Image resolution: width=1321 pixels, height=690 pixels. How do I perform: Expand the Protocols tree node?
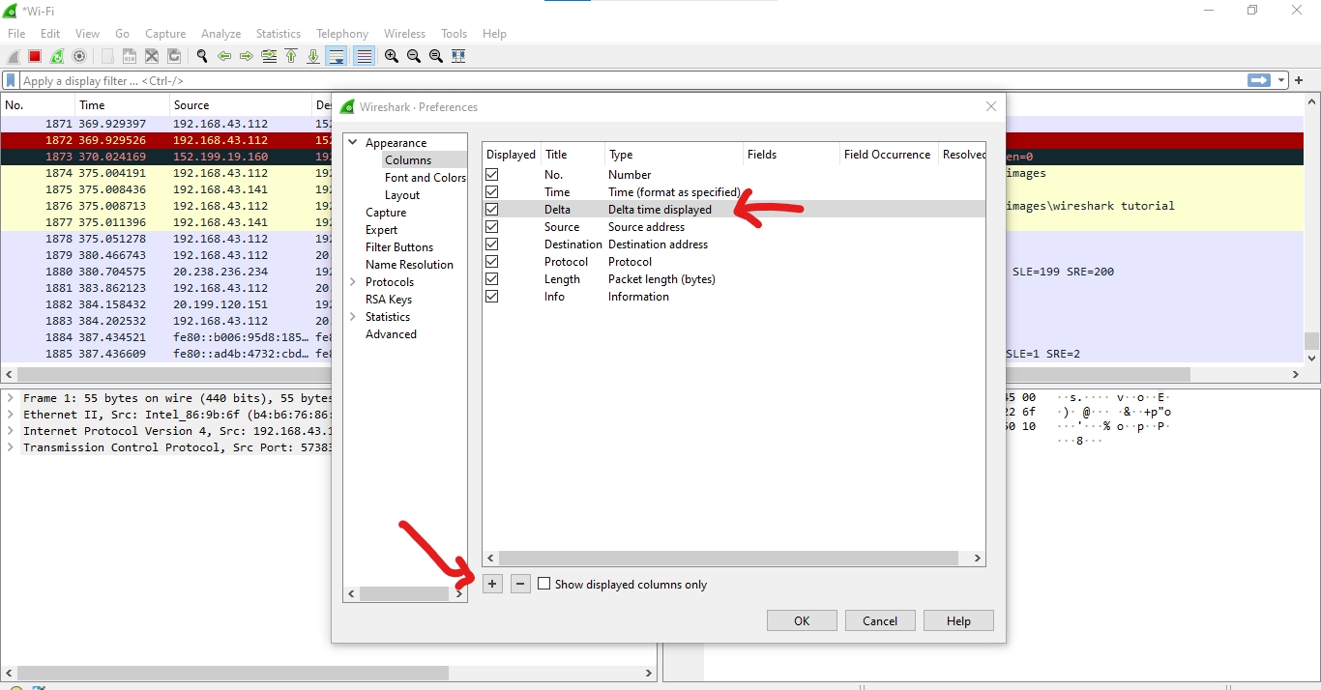click(353, 282)
